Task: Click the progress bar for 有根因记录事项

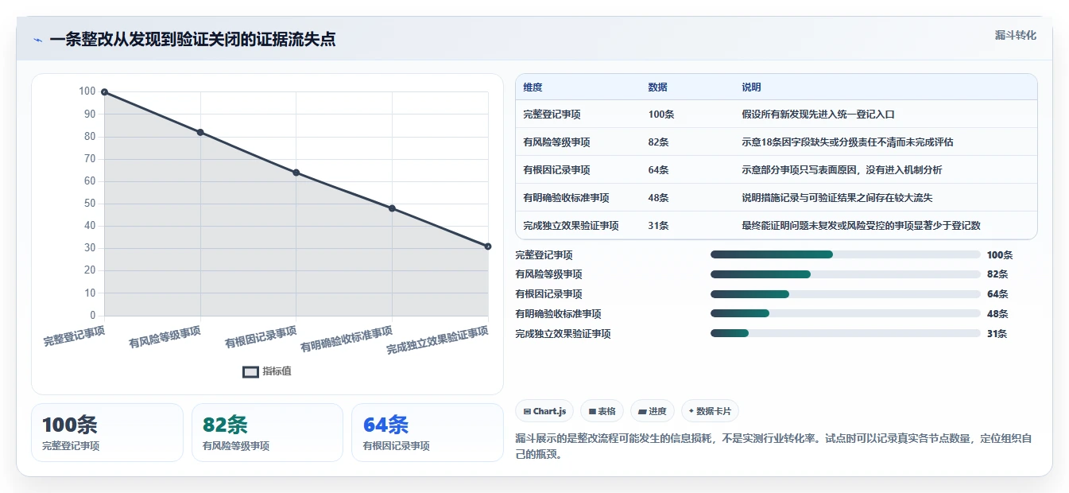Action: 846,294
